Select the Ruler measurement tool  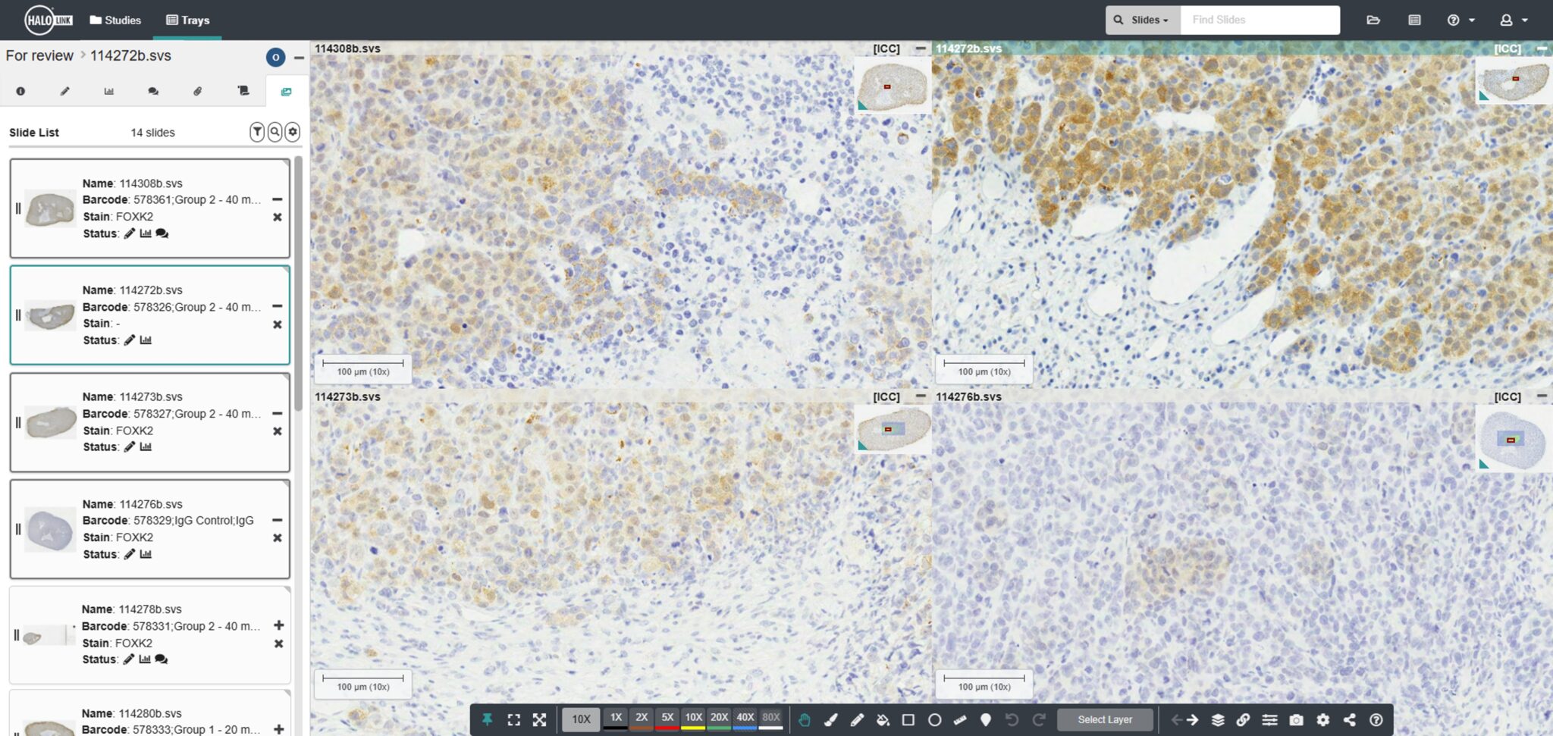click(x=960, y=719)
